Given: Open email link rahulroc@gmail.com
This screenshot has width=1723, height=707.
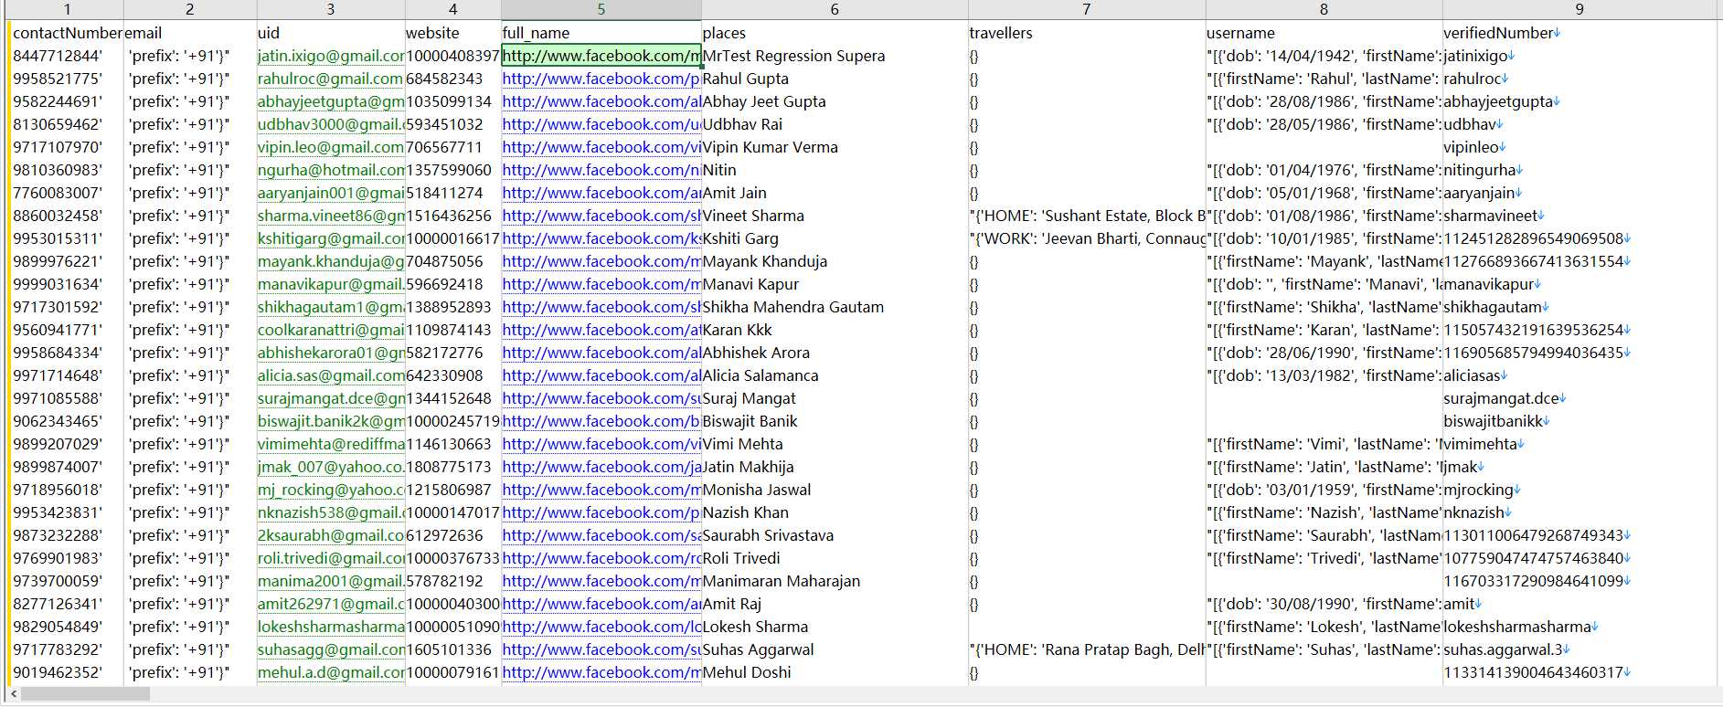Looking at the screenshot, I should [x=330, y=79].
